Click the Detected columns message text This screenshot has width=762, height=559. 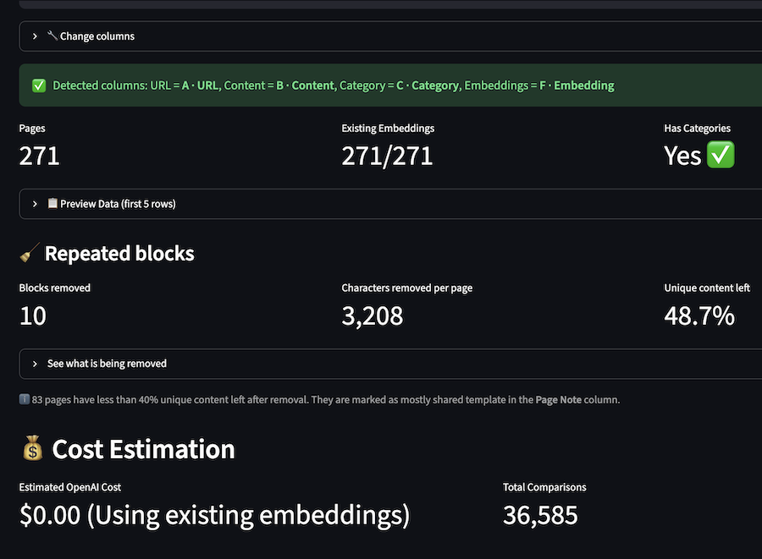point(334,86)
